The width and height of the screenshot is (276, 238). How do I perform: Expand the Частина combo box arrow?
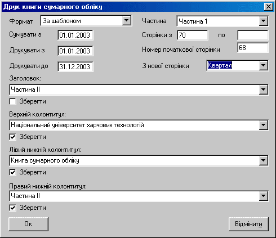(263, 21)
